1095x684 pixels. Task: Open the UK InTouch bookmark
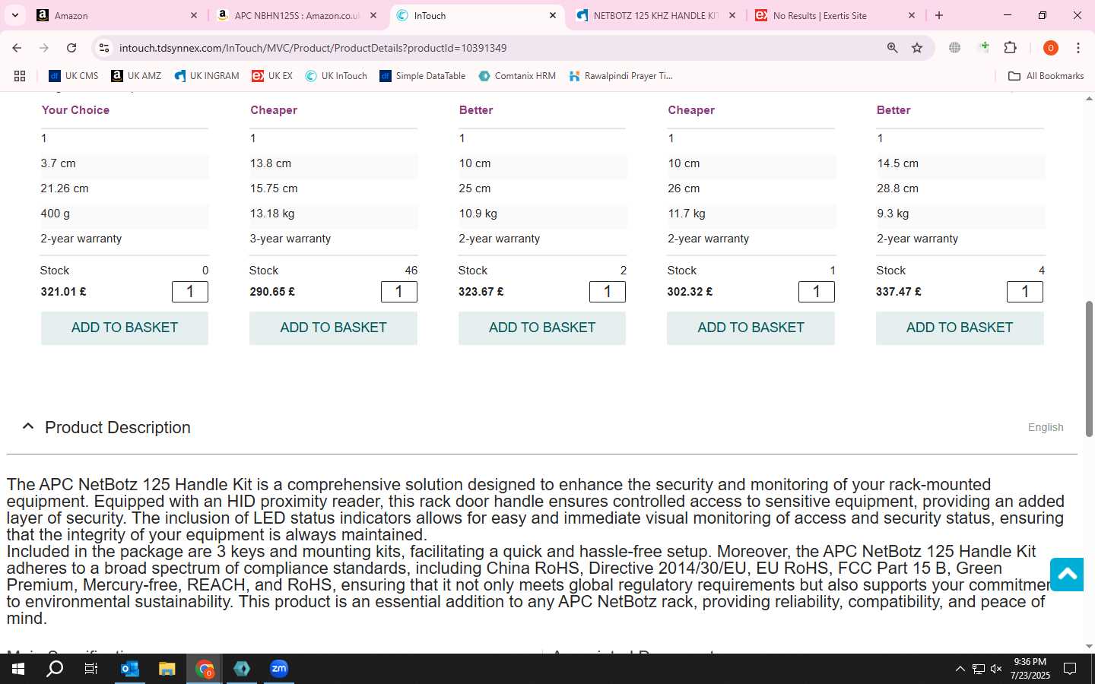click(336, 76)
